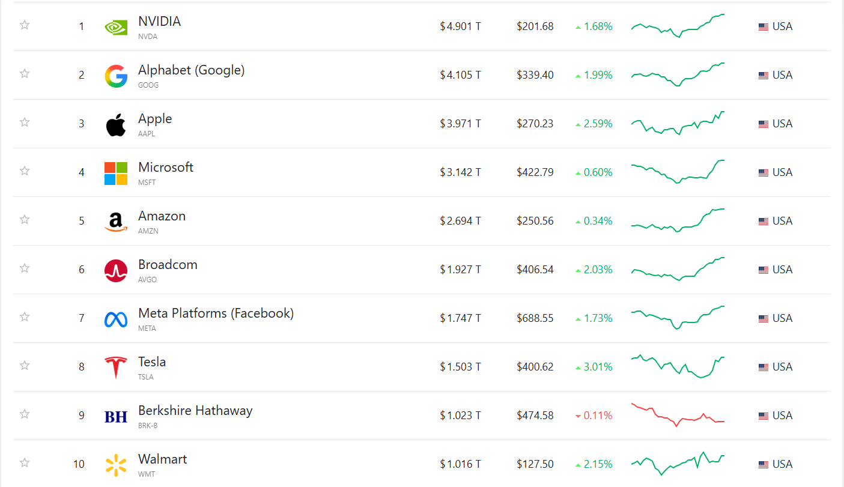Screen dimensions: 844x487
Task: Add Meta Platforms to favorites
Action: (x=25, y=317)
